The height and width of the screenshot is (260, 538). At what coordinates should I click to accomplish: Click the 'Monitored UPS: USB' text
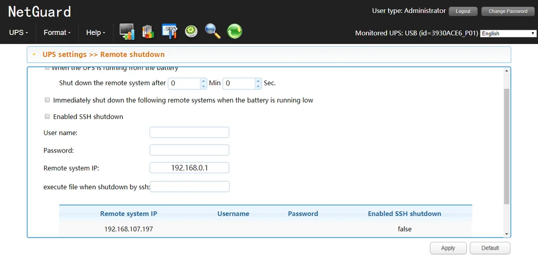click(416, 33)
